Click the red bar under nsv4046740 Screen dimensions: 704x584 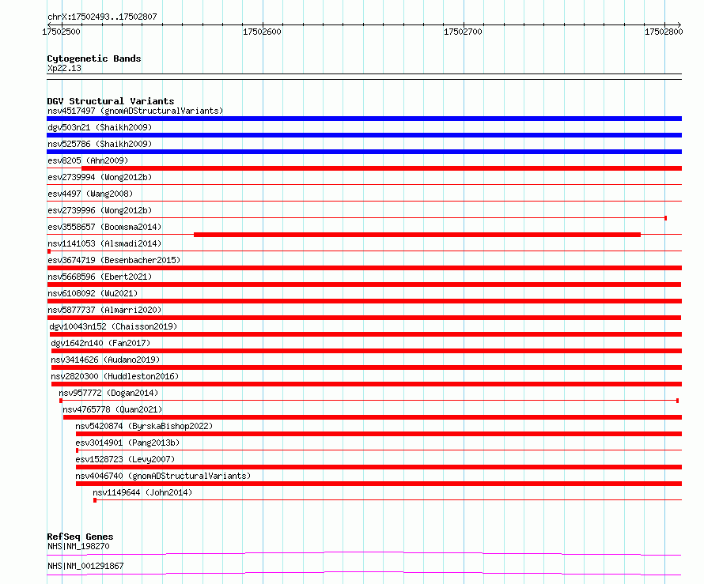coord(379,484)
